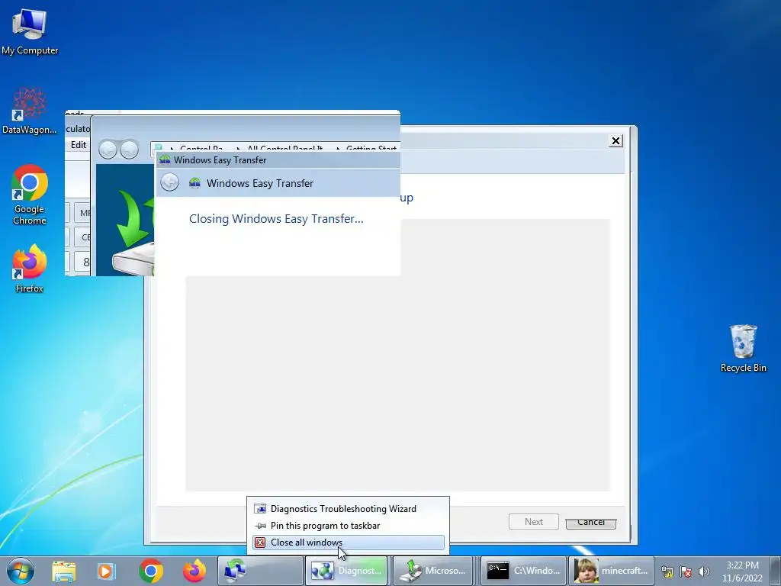This screenshot has width=781, height=586.
Task: Click the Windows Easy Transfer header icon
Action: tap(194, 183)
